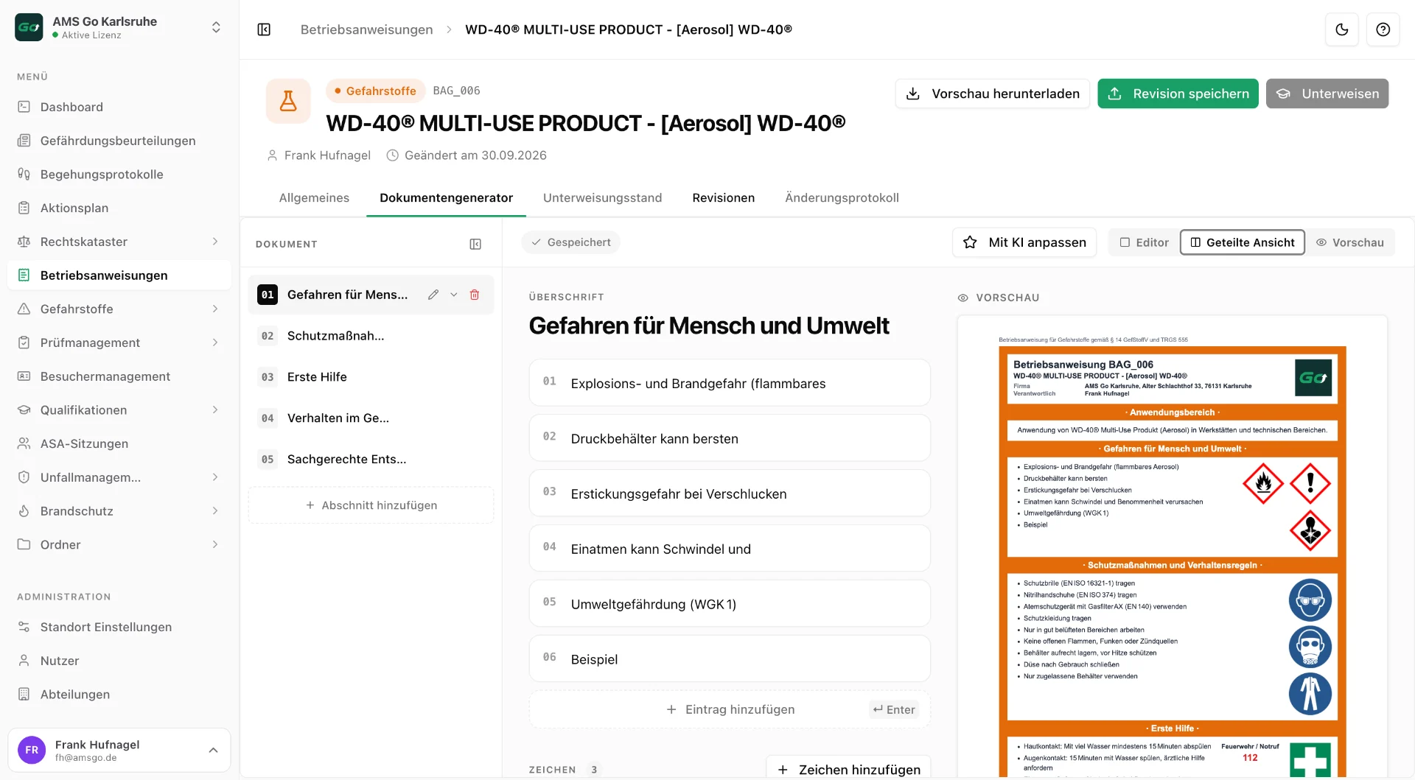Expand Rechtskataster submenu
This screenshot has height=780, width=1415.
pyautogui.click(x=215, y=242)
